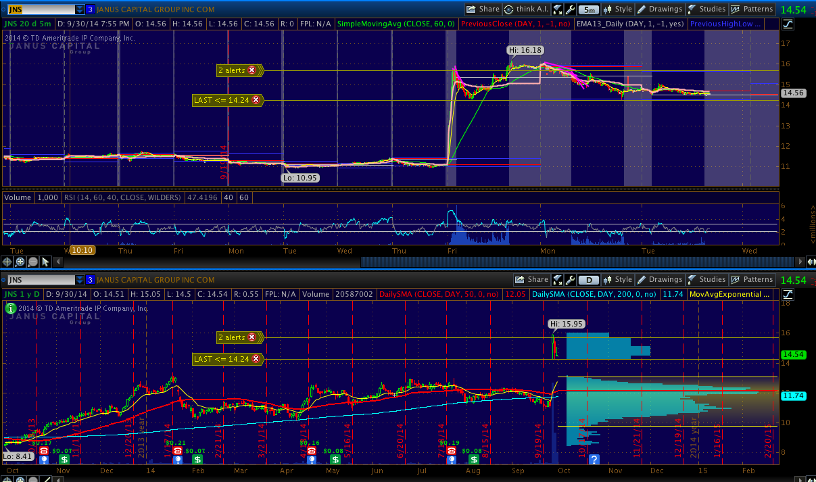The image size is (816, 482).
Task: Delete the 'LAST <= 14.24' alert in bottom chart
Action: click(x=256, y=359)
